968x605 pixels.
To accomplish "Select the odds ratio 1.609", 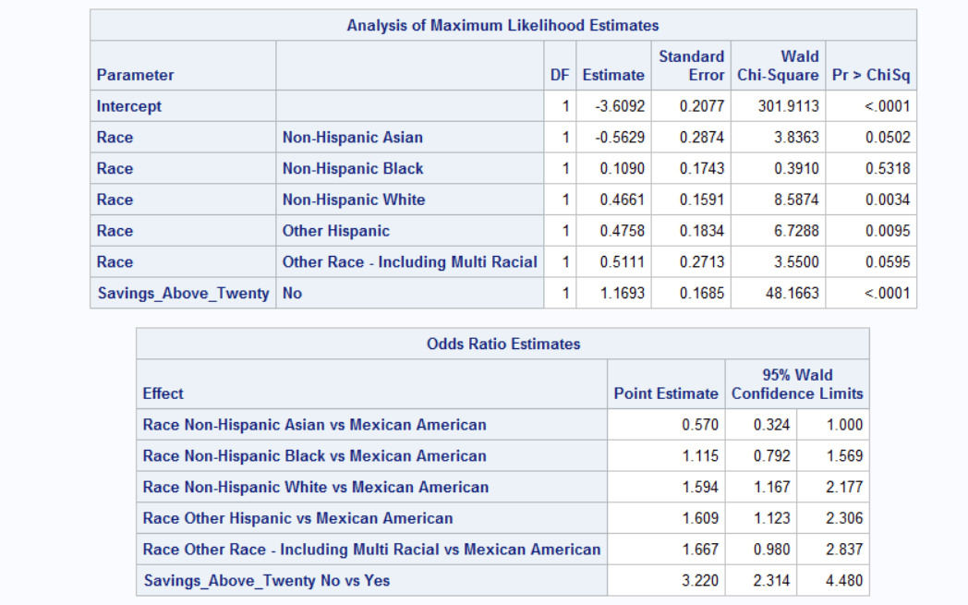I will click(700, 518).
